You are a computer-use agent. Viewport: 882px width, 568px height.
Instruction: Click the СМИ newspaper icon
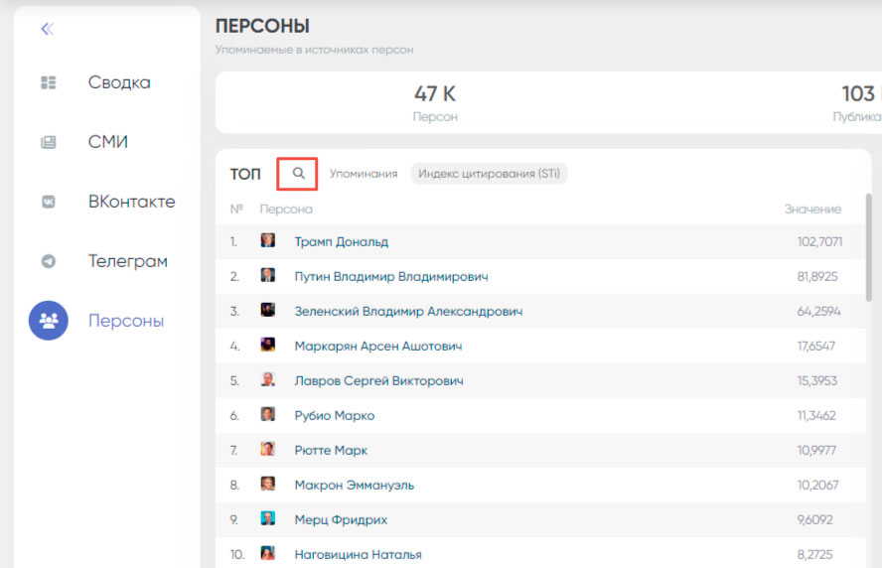48,142
